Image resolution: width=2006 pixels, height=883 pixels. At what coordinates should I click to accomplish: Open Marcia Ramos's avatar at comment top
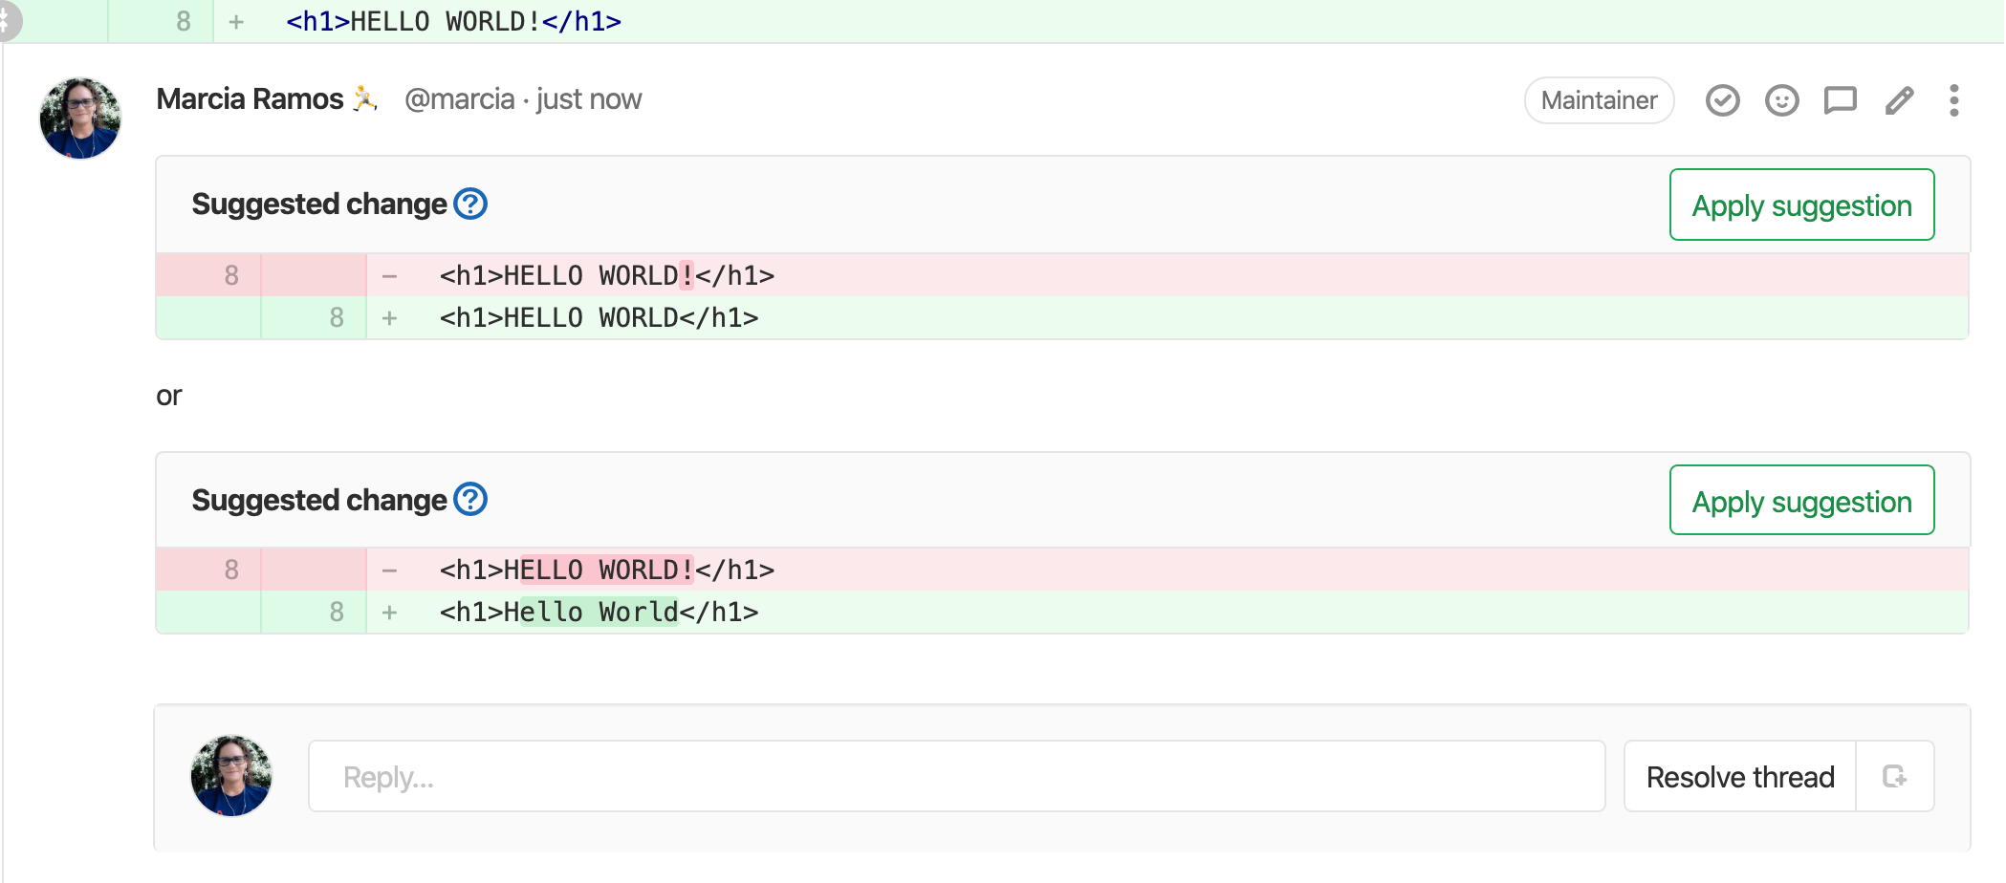pos(80,118)
